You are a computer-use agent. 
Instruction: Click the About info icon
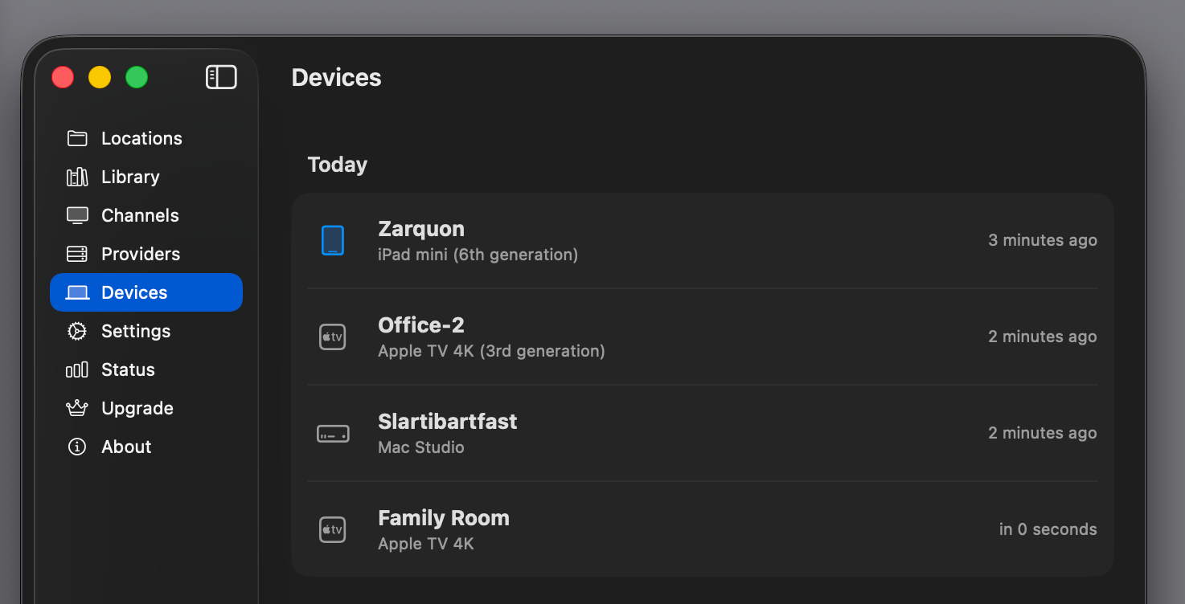tap(77, 447)
